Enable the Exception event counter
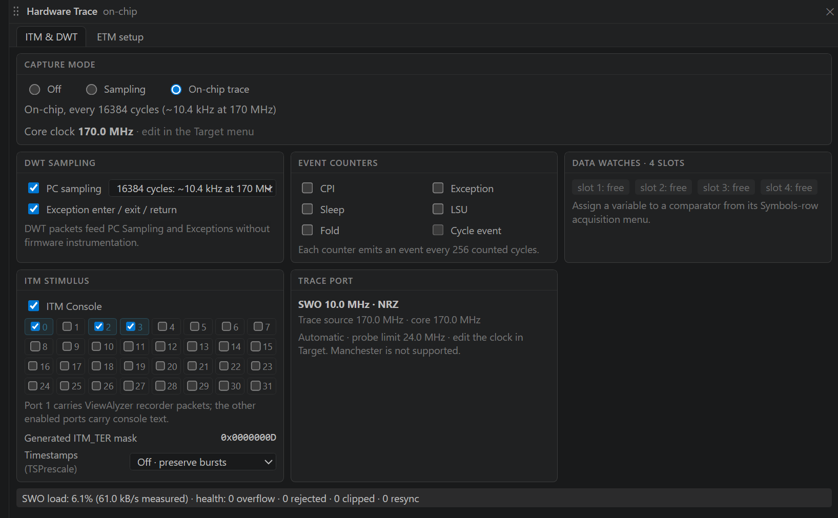 click(x=438, y=188)
